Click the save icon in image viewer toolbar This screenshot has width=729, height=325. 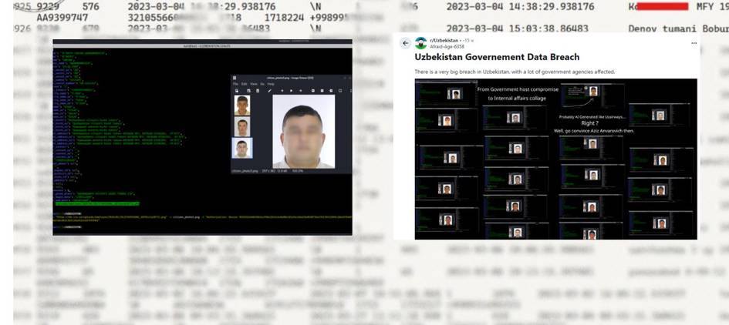237,90
